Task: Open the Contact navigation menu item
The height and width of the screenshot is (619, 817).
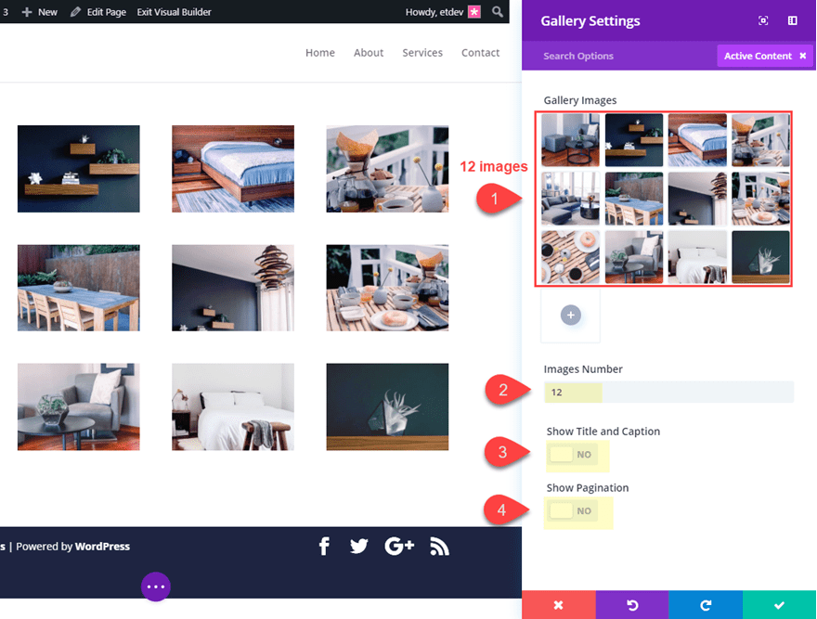Action: click(480, 53)
